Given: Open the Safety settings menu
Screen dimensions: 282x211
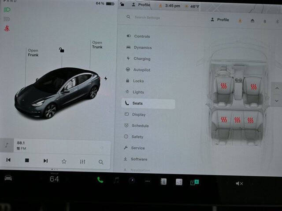Looking at the screenshot, I should (x=134, y=137).
